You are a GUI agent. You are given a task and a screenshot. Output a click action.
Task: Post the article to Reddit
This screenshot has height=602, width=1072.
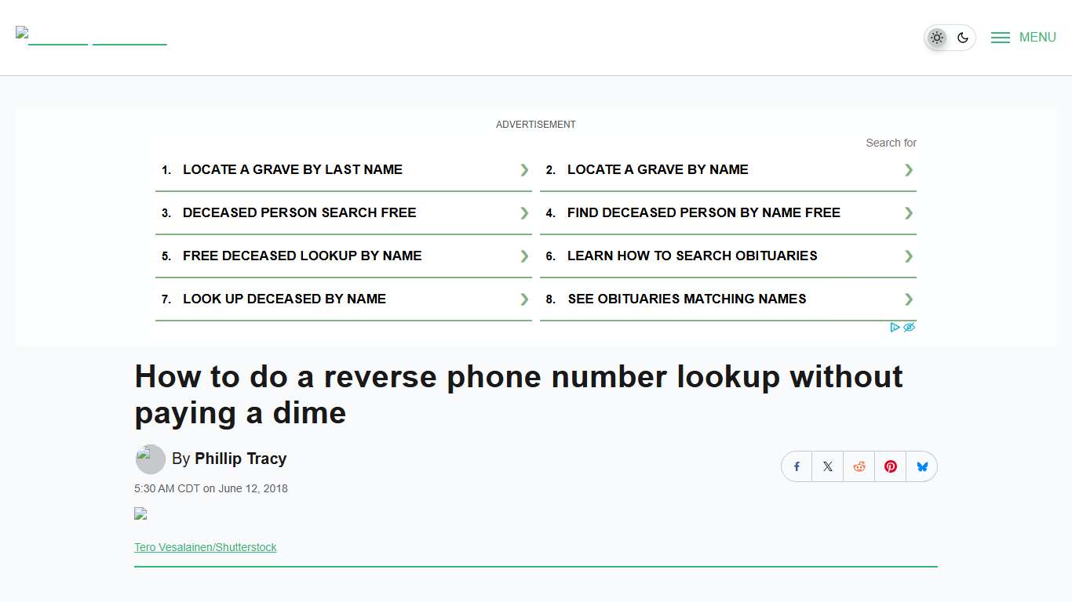click(x=859, y=466)
